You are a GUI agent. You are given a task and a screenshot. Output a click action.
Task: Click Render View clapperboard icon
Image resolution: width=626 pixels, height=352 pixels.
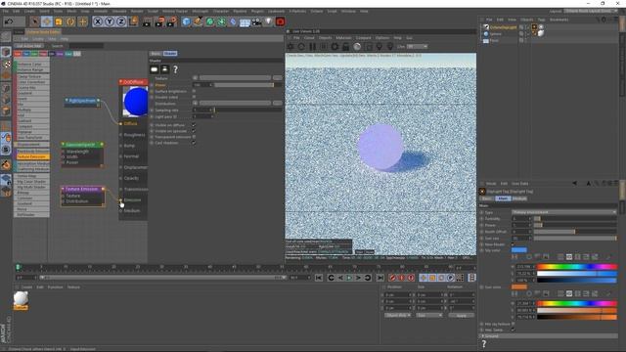point(147,22)
